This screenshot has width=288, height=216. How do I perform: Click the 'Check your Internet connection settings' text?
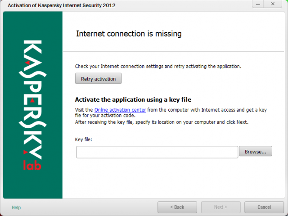(x=158, y=66)
